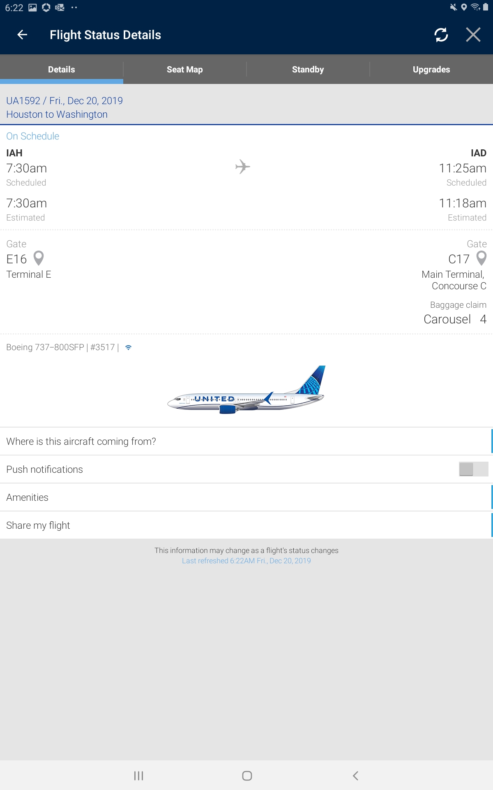Image resolution: width=493 pixels, height=790 pixels.
Task: Tap the Wi-Fi icon beside aircraft info
Action: 129,348
